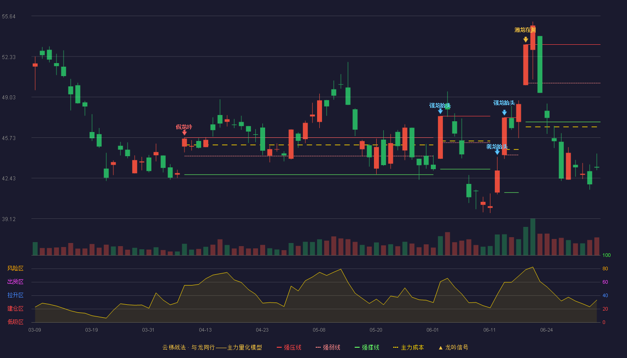Click the 低吸区 zone label
The image size is (627, 358).
tap(15, 322)
